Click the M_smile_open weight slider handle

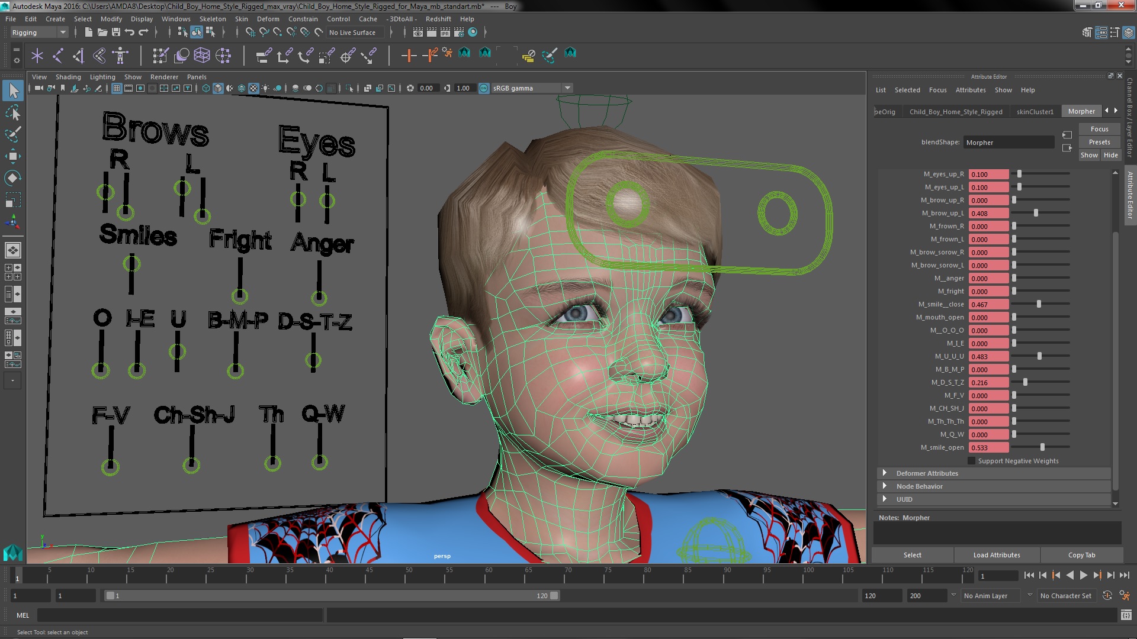pyautogui.click(x=1042, y=447)
